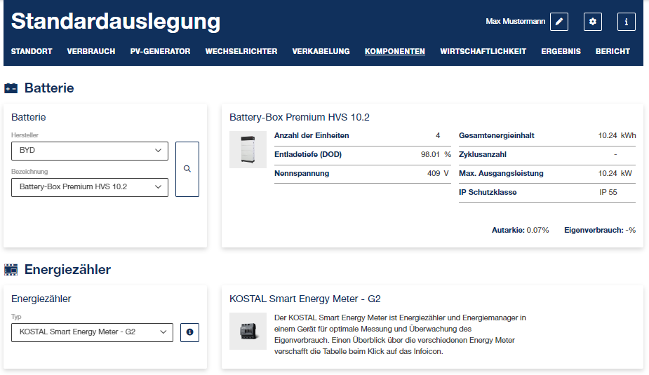
Task: Click the KOSTAL Smart Energy Meter - G2 card title
Action: coord(305,299)
